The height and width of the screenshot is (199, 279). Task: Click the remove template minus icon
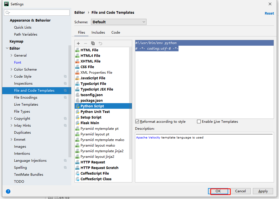click(86, 43)
